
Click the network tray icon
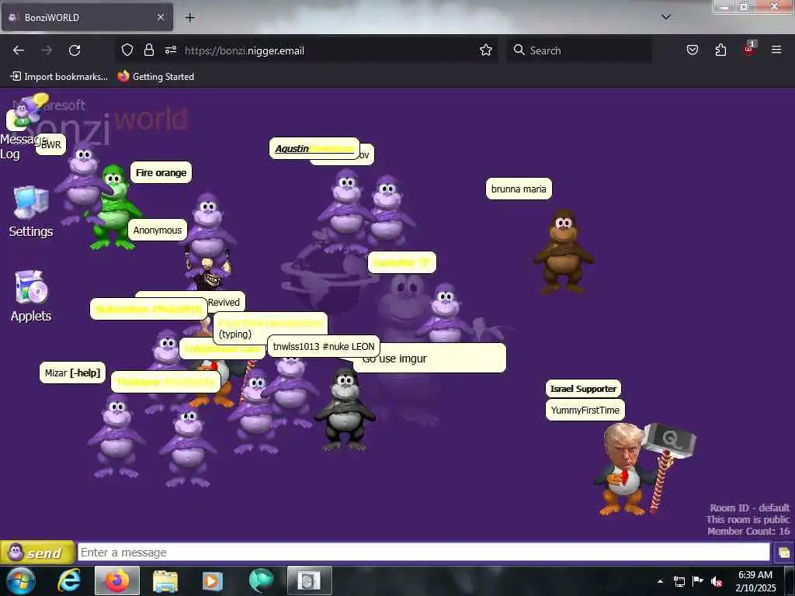679,581
